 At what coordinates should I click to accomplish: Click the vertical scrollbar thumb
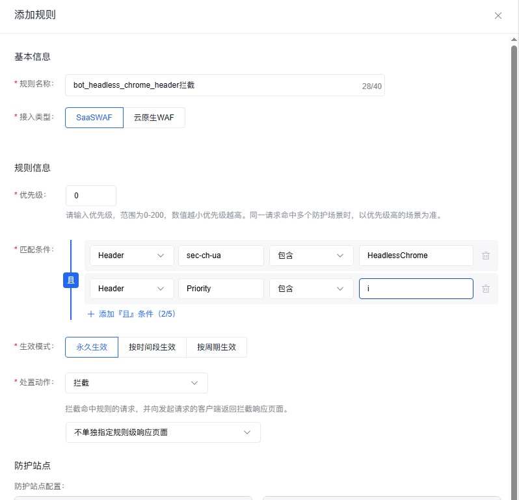[514, 271]
